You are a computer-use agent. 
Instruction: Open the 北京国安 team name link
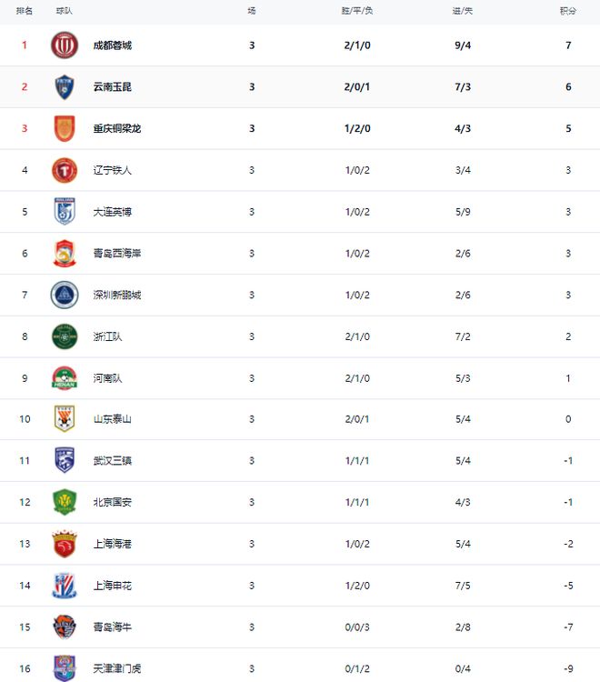[112, 503]
